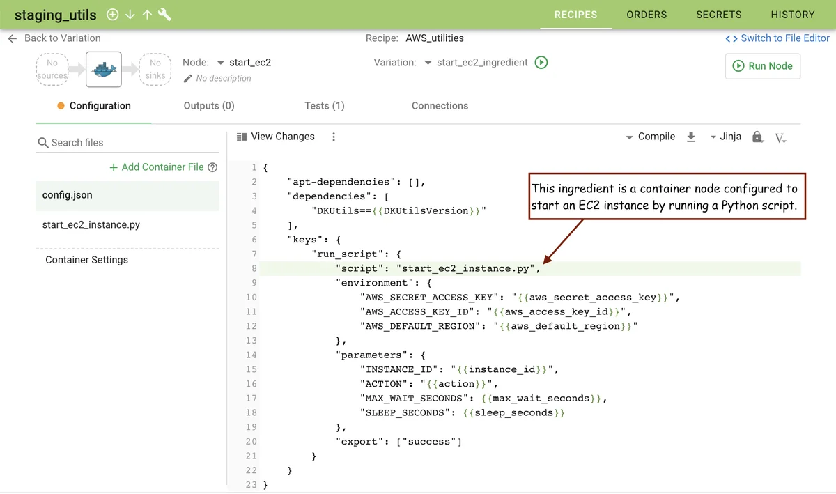
Task: Click the plus-circle icon beside staging_utils
Action: pyautogui.click(x=112, y=15)
